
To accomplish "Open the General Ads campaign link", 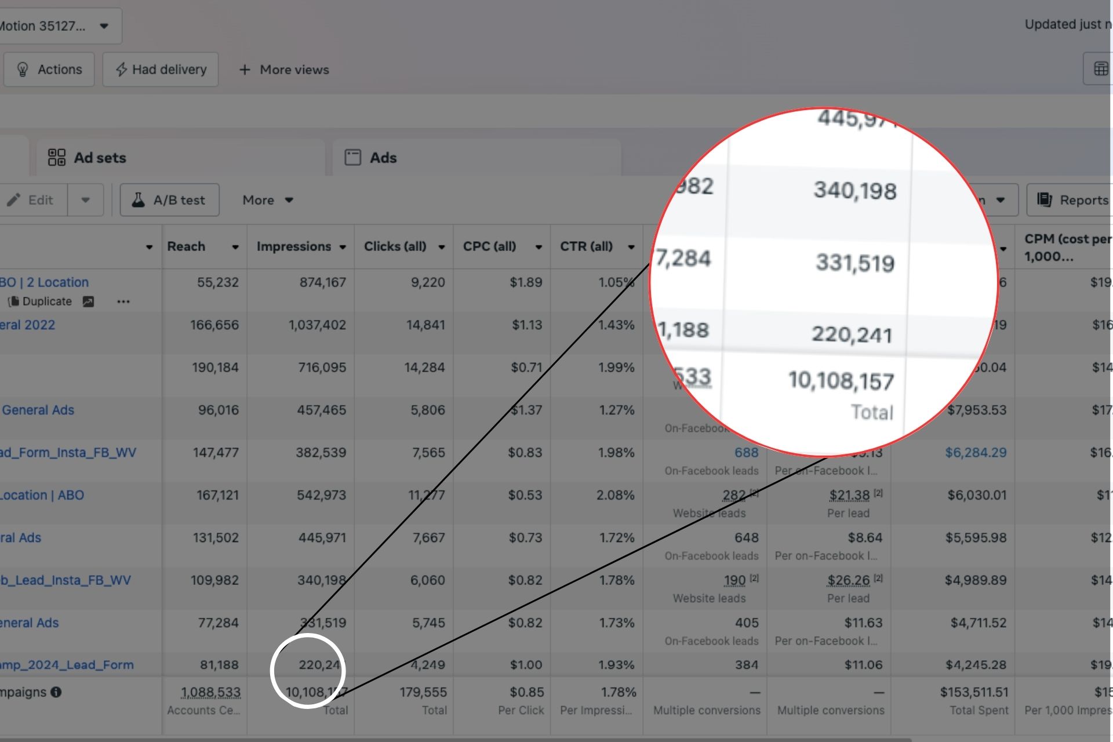I will coord(38,410).
